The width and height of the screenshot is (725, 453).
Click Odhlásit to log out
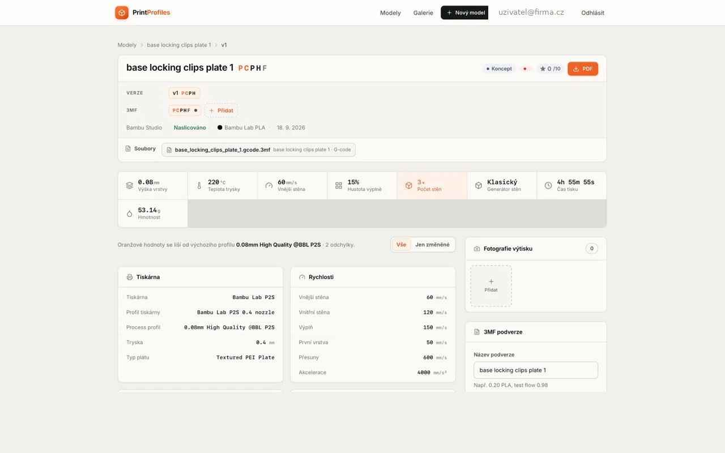[x=592, y=12]
